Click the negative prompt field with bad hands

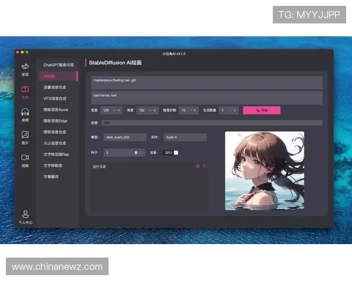pos(207,98)
